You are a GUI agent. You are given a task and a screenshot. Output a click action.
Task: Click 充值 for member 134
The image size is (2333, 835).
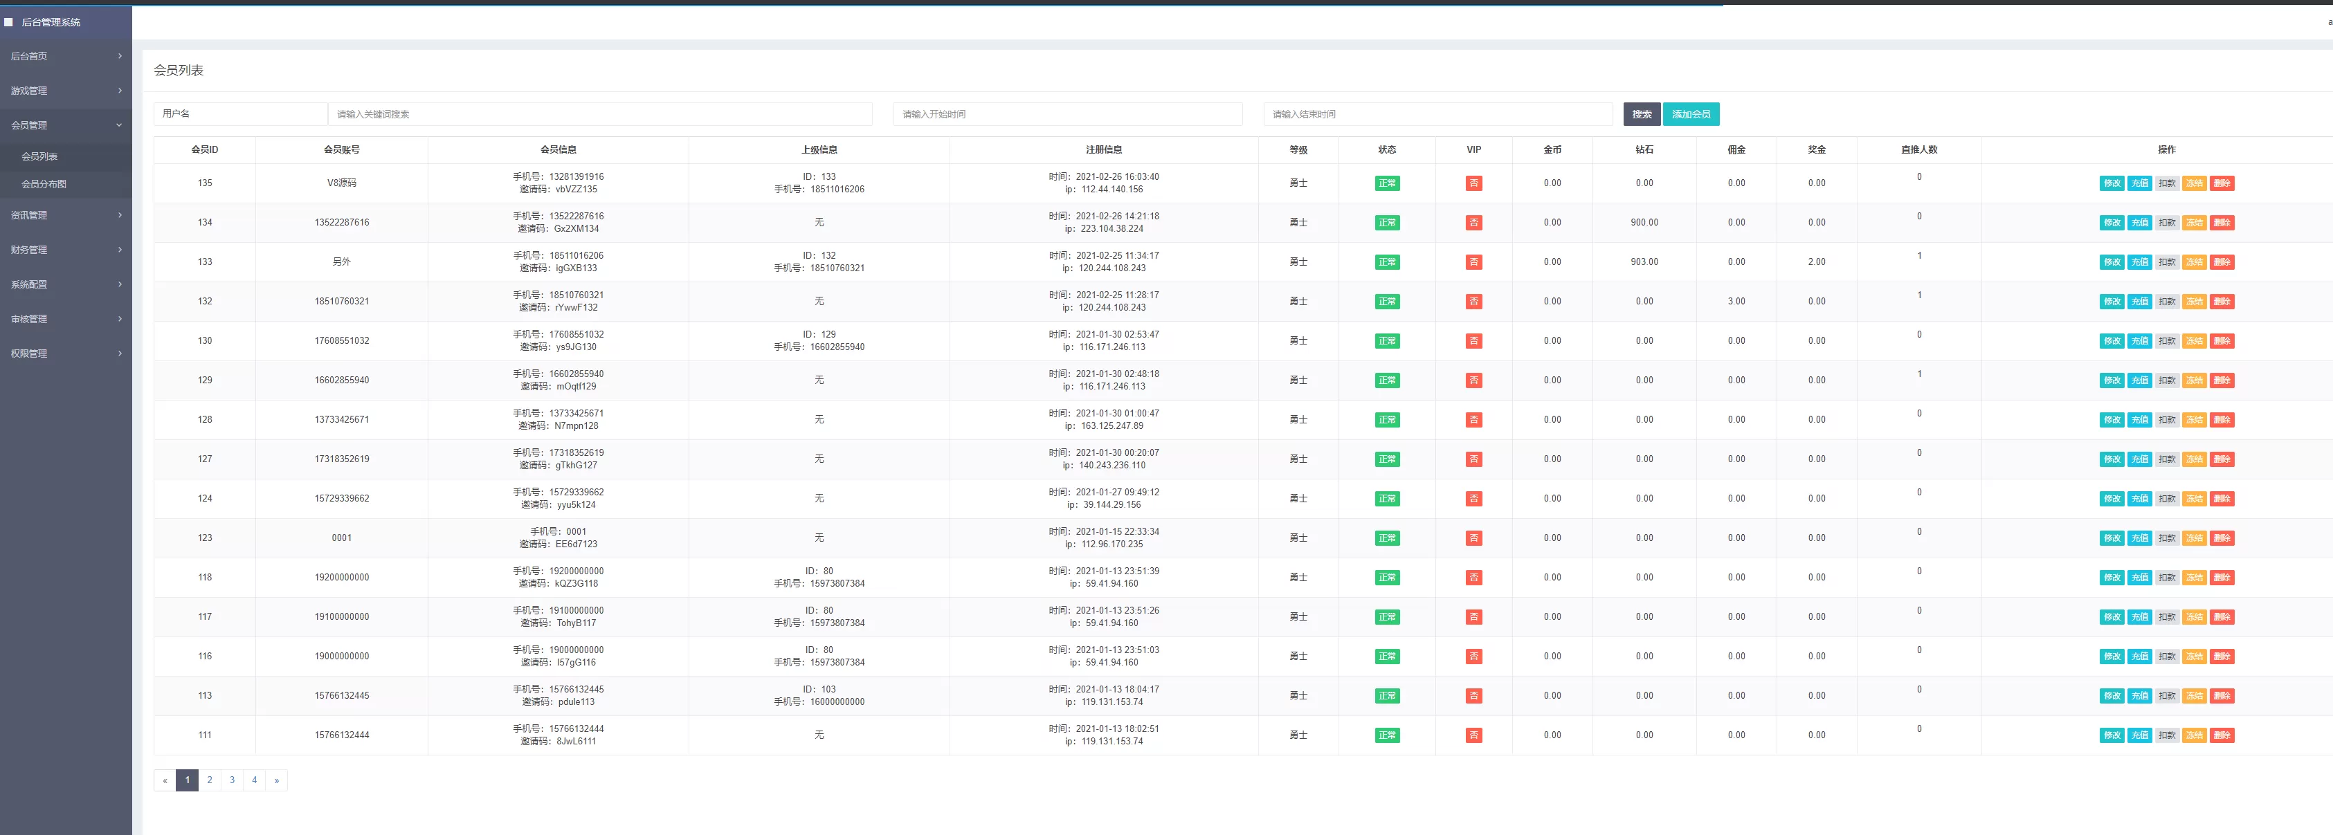2139,223
